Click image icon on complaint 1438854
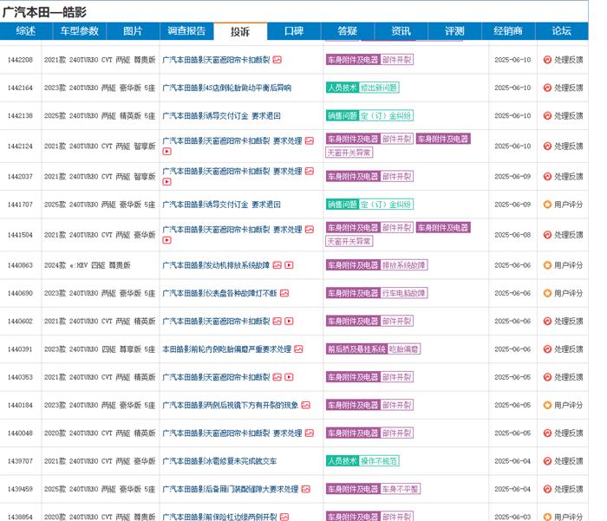The height and width of the screenshot is (521, 607). coord(284,517)
